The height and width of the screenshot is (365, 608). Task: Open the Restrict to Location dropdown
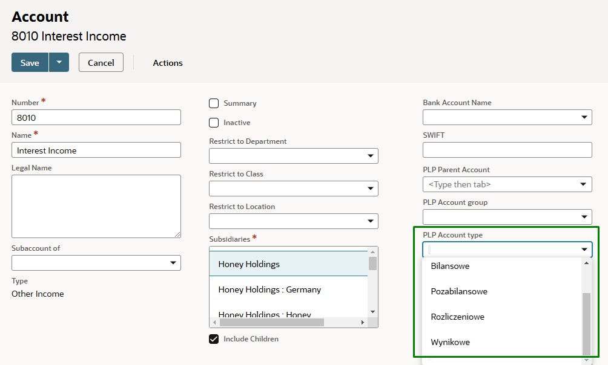point(371,221)
